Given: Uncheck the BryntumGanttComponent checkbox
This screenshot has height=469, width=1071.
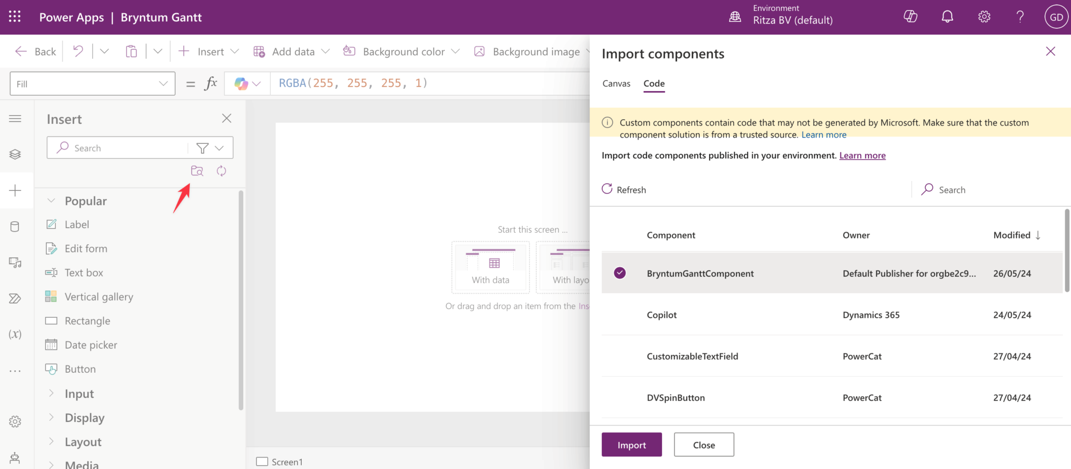Looking at the screenshot, I should 620,273.
